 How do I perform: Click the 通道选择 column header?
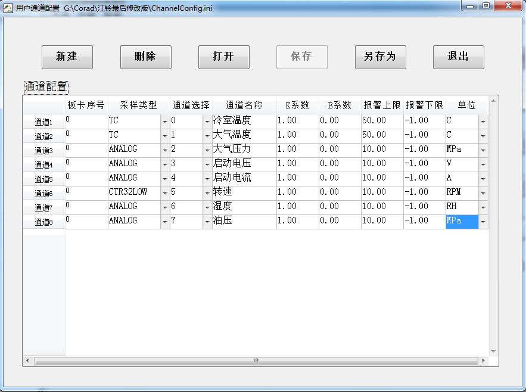pyautogui.click(x=191, y=105)
